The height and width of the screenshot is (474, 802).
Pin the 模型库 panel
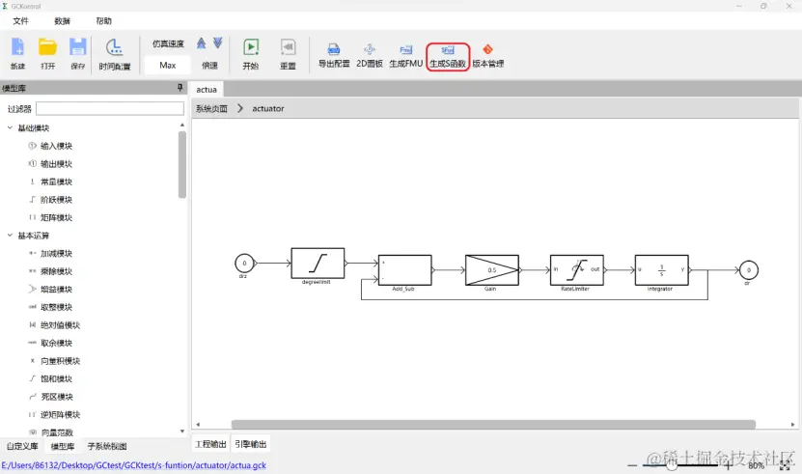180,88
